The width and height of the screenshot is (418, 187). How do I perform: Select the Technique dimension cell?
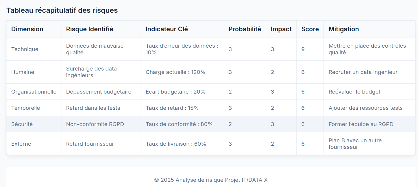(25, 49)
